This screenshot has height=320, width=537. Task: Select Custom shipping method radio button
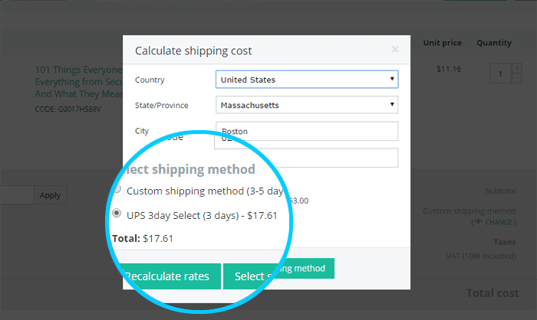(117, 190)
